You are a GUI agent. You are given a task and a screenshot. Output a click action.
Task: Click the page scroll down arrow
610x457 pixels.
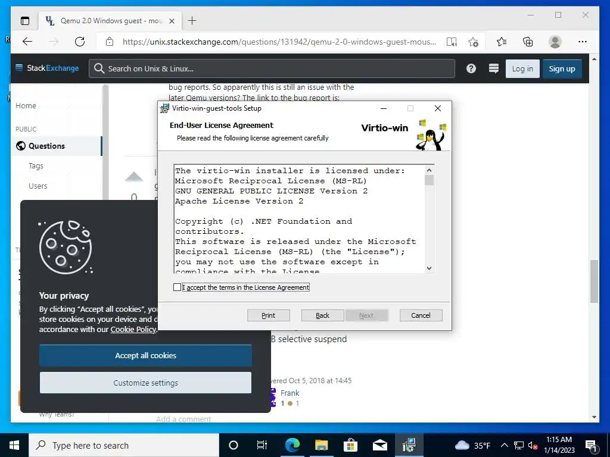[x=594, y=417]
